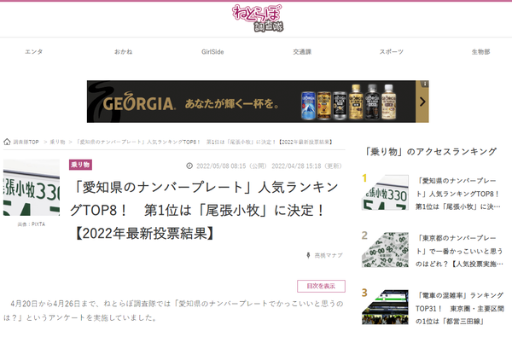Go to 調査隊TOP breadcrumb link
The height and width of the screenshot is (337, 512).
click(x=26, y=142)
